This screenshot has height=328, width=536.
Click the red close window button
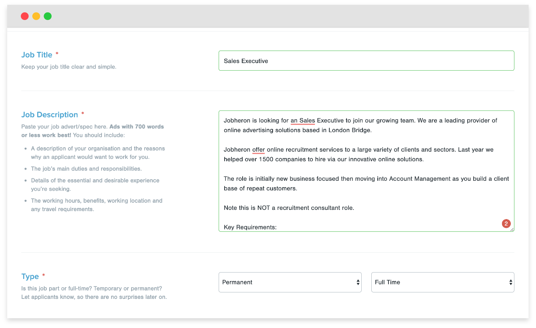tap(25, 16)
